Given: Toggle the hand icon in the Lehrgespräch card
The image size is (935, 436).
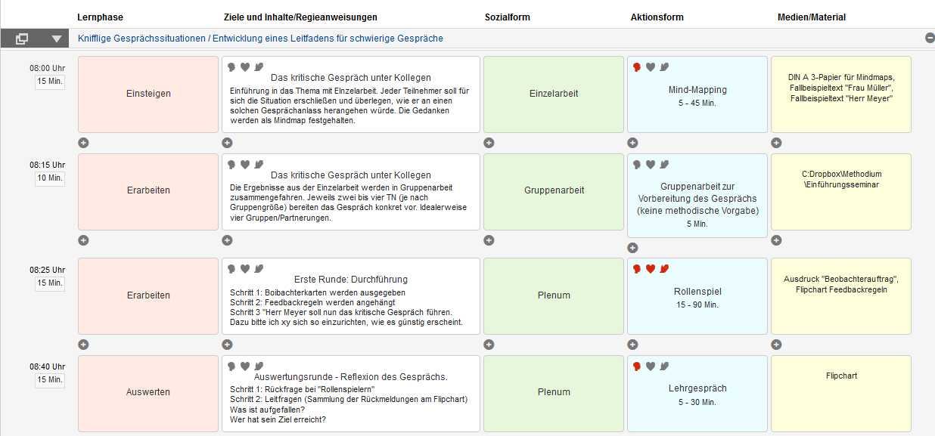Looking at the screenshot, I should [664, 366].
